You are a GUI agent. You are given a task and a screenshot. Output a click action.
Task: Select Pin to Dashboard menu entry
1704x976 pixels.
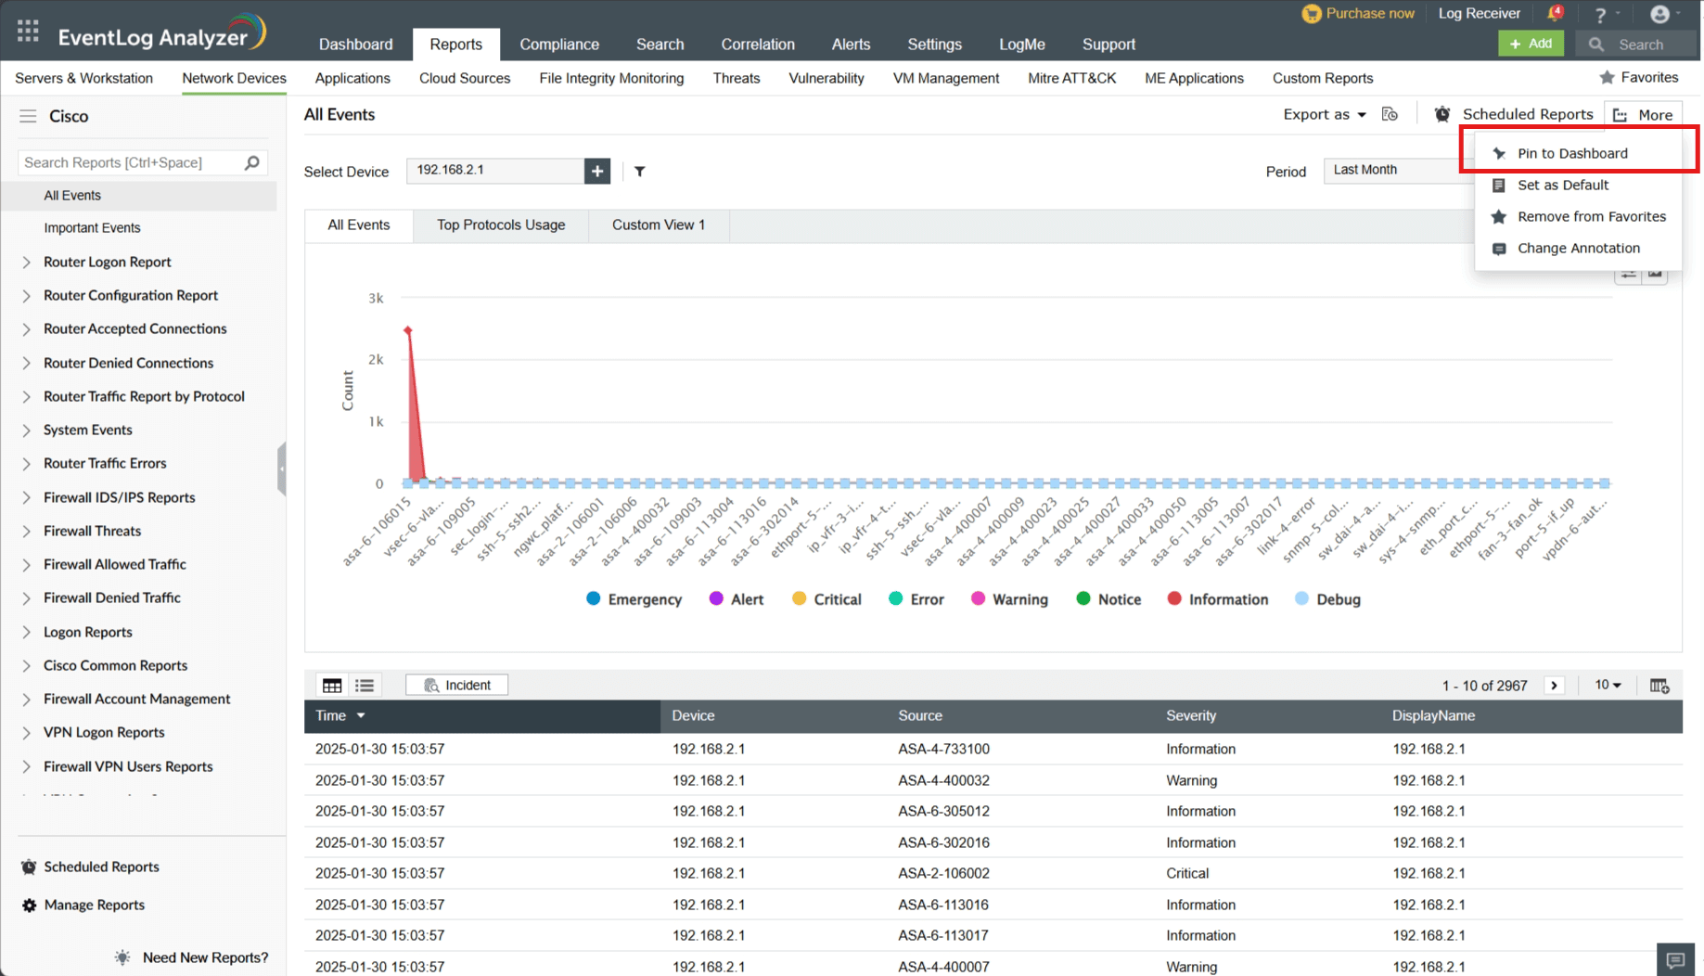1578,153
